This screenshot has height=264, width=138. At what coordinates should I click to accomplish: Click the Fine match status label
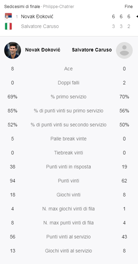click(129, 7)
